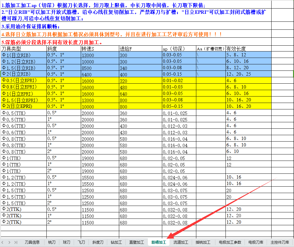Click the previous sheet navigation arrow
294x247 pixels.
(2, 242)
